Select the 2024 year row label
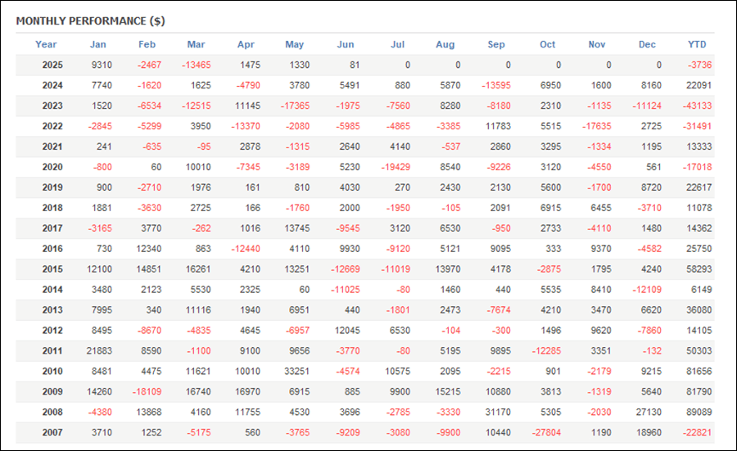 coord(52,85)
